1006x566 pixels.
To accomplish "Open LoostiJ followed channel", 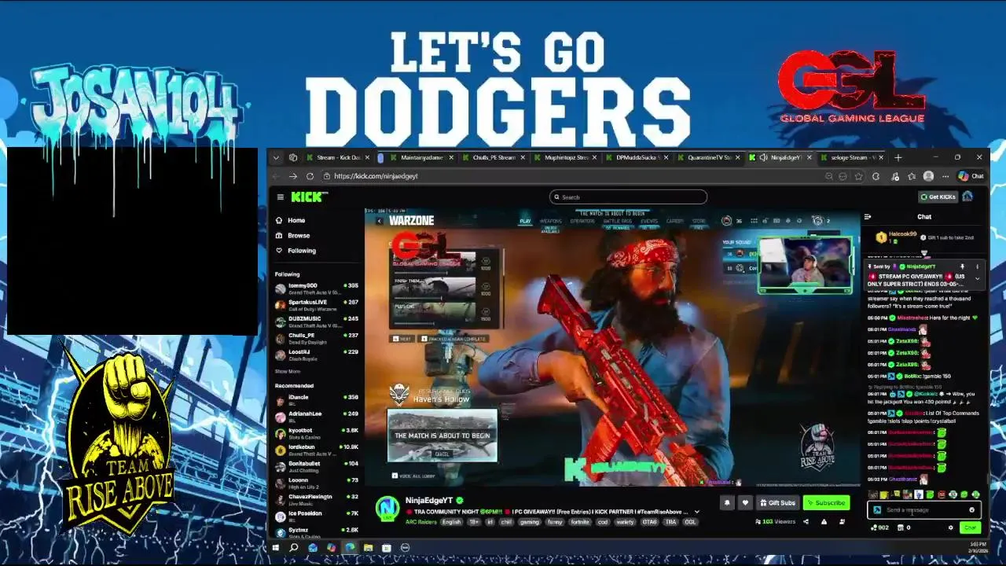I will click(317, 355).
